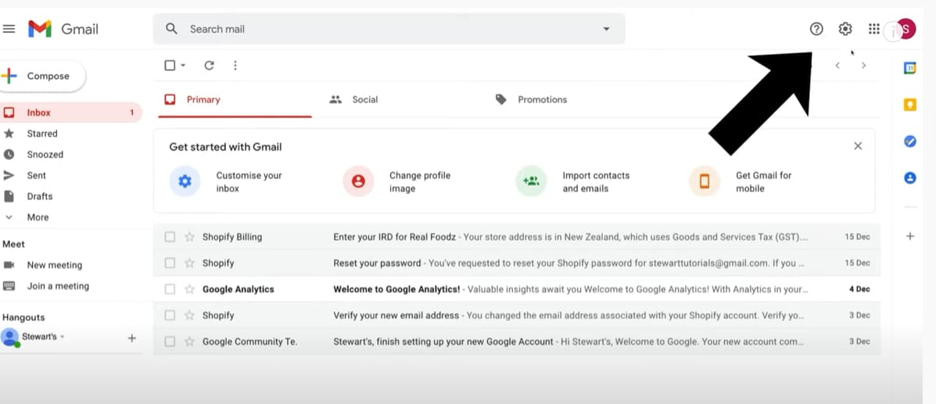Go to older messages arrow
This screenshot has height=404, width=936.
coord(863,66)
